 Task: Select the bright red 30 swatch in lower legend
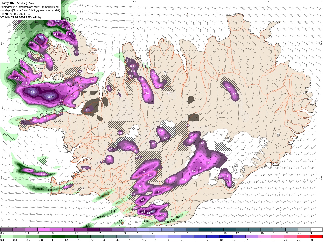pos(316,237)
